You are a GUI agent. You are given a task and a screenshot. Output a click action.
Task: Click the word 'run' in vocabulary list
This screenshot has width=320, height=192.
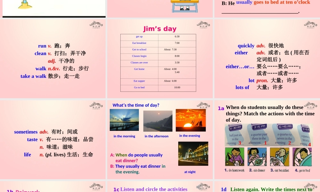coord(42,46)
